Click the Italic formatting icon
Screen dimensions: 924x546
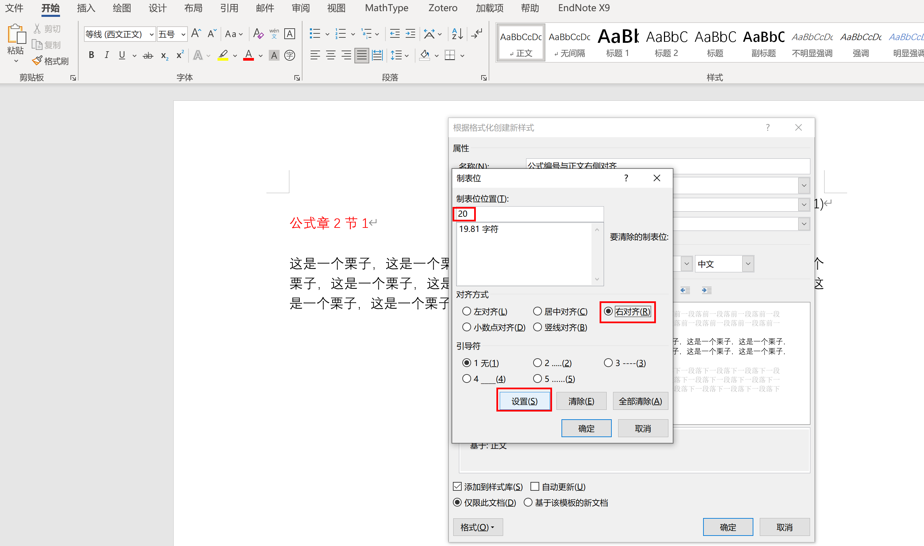(x=106, y=55)
